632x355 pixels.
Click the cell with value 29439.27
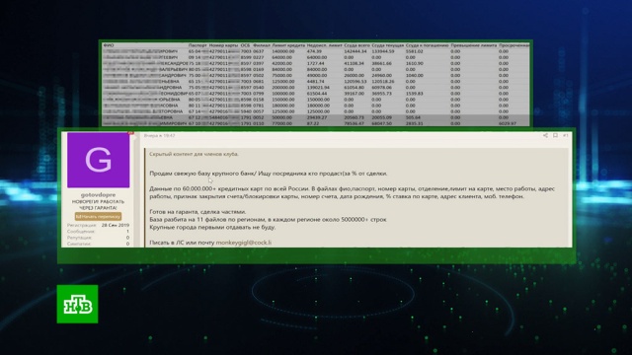(317, 117)
